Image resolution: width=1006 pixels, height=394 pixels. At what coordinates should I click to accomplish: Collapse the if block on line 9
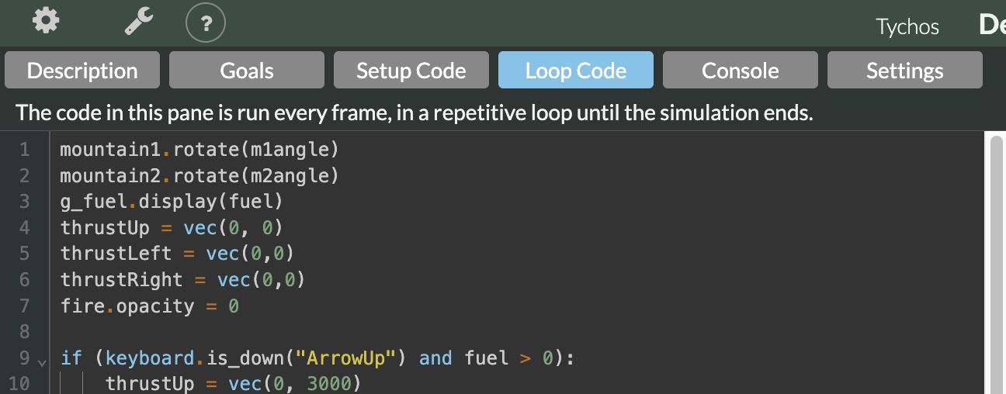[42, 359]
